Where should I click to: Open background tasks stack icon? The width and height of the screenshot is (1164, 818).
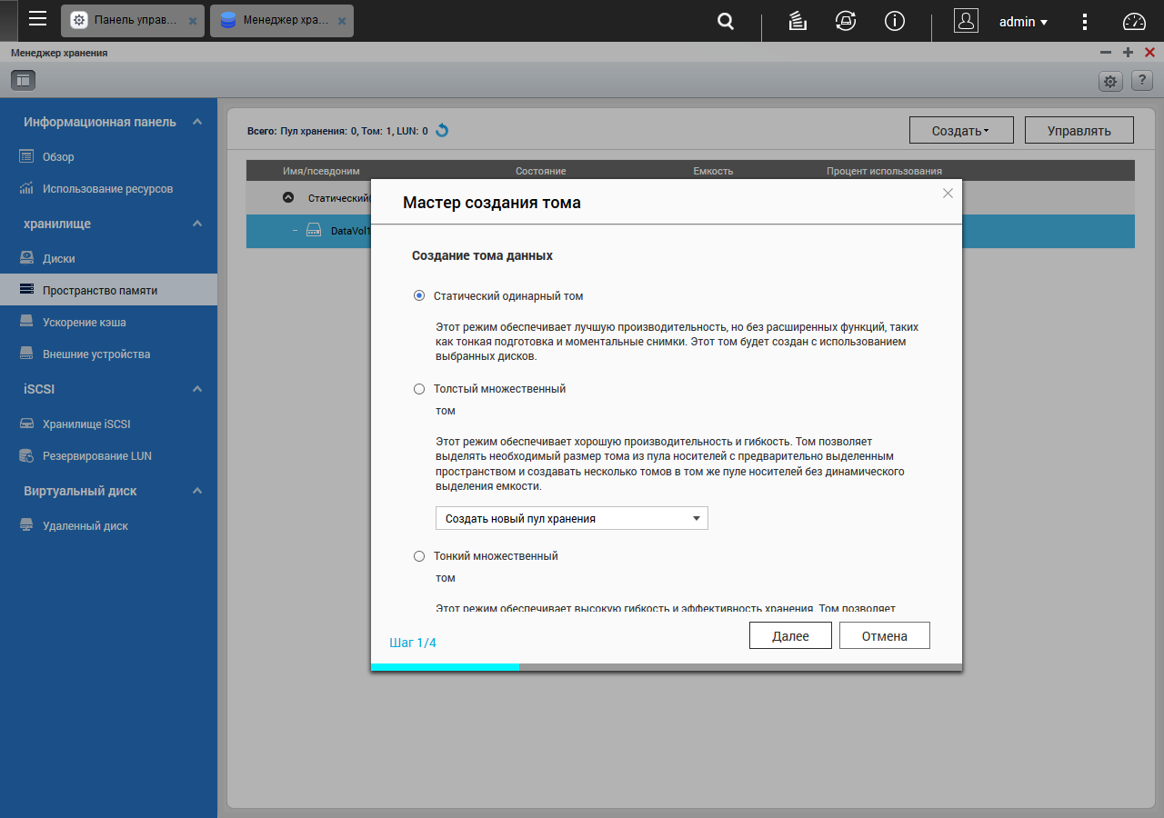click(798, 21)
